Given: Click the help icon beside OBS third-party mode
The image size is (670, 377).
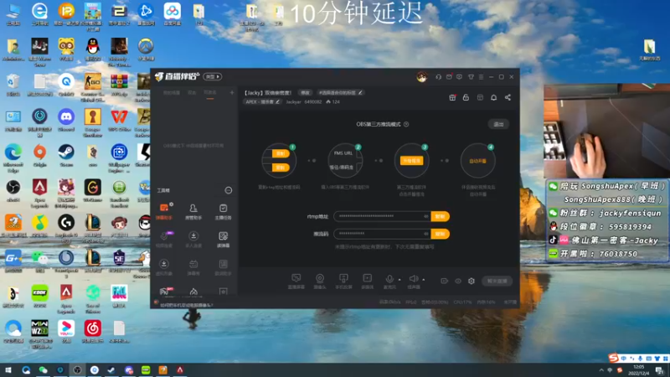Looking at the screenshot, I should pyautogui.click(x=406, y=124).
